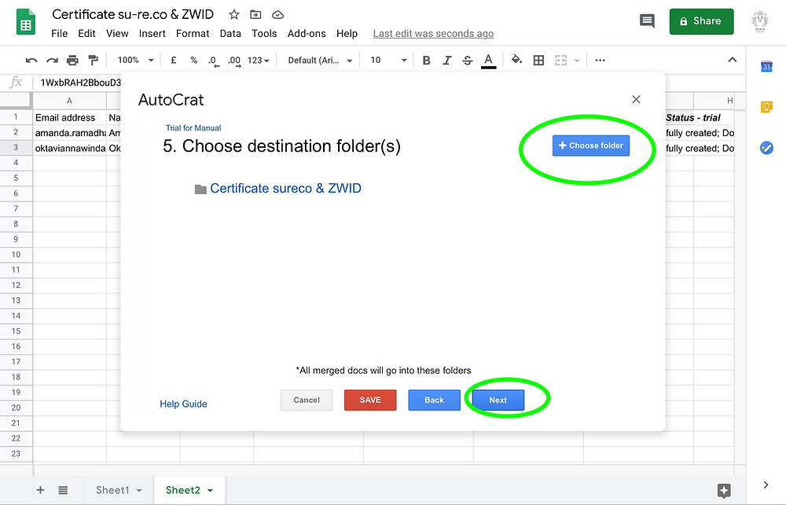Open the Tasks side panel
Image resolution: width=786 pixels, height=505 pixels.
pyautogui.click(x=766, y=148)
